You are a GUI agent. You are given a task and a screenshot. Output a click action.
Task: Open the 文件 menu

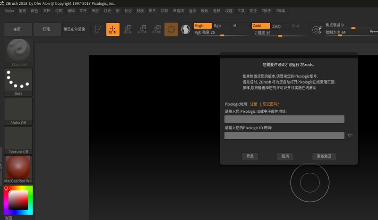click(x=83, y=11)
